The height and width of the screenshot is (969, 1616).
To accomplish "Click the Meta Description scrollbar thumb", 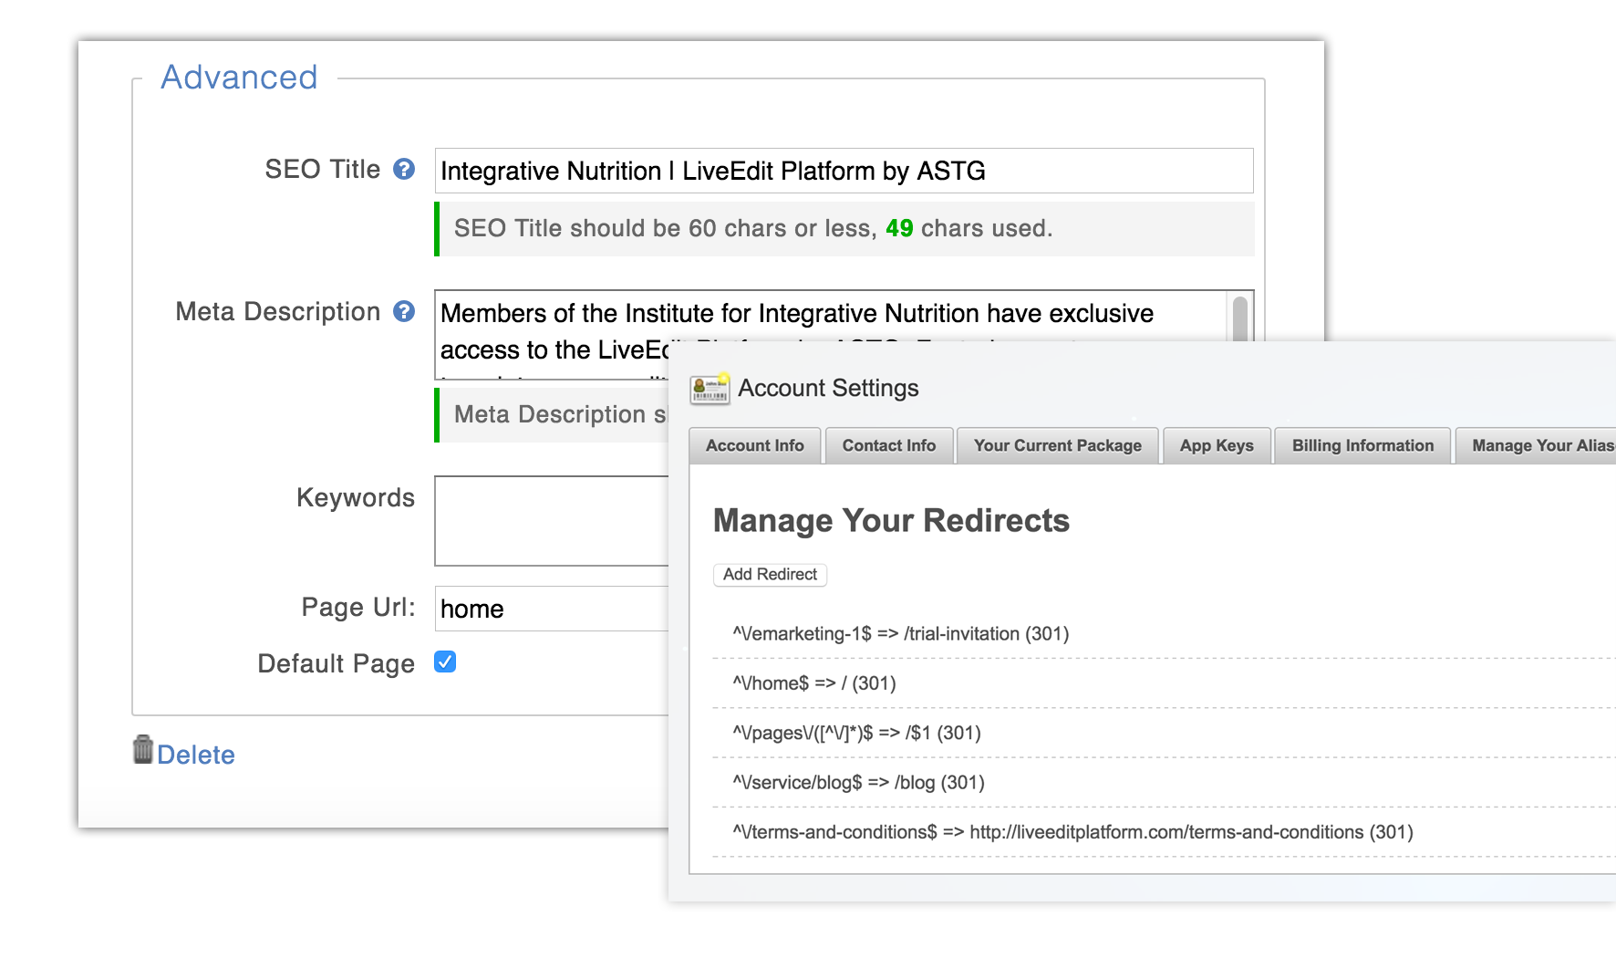I will point(1240,319).
